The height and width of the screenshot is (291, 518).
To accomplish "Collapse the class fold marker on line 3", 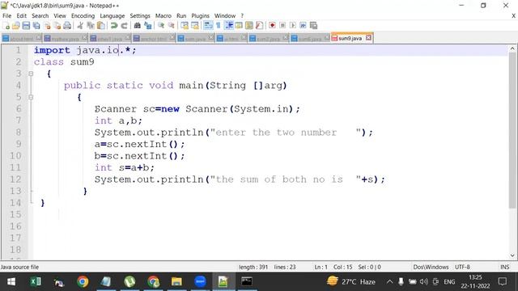I will click(x=31, y=74).
